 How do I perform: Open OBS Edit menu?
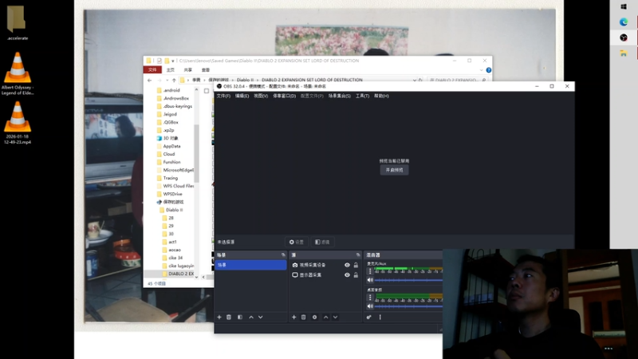coord(242,96)
